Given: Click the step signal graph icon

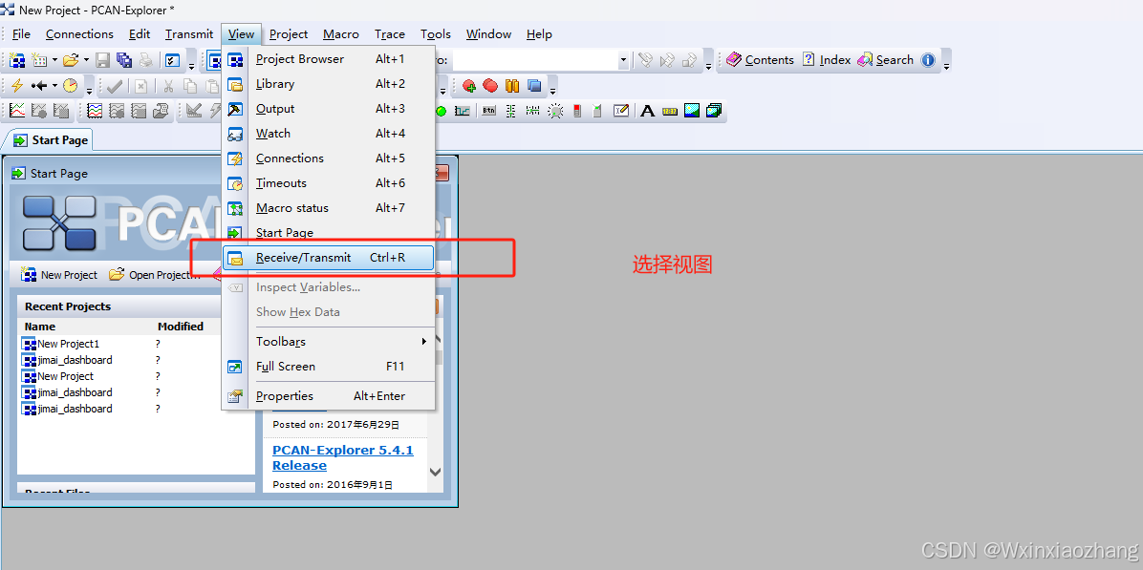Looking at the screenshot, I should pos(463,111).
